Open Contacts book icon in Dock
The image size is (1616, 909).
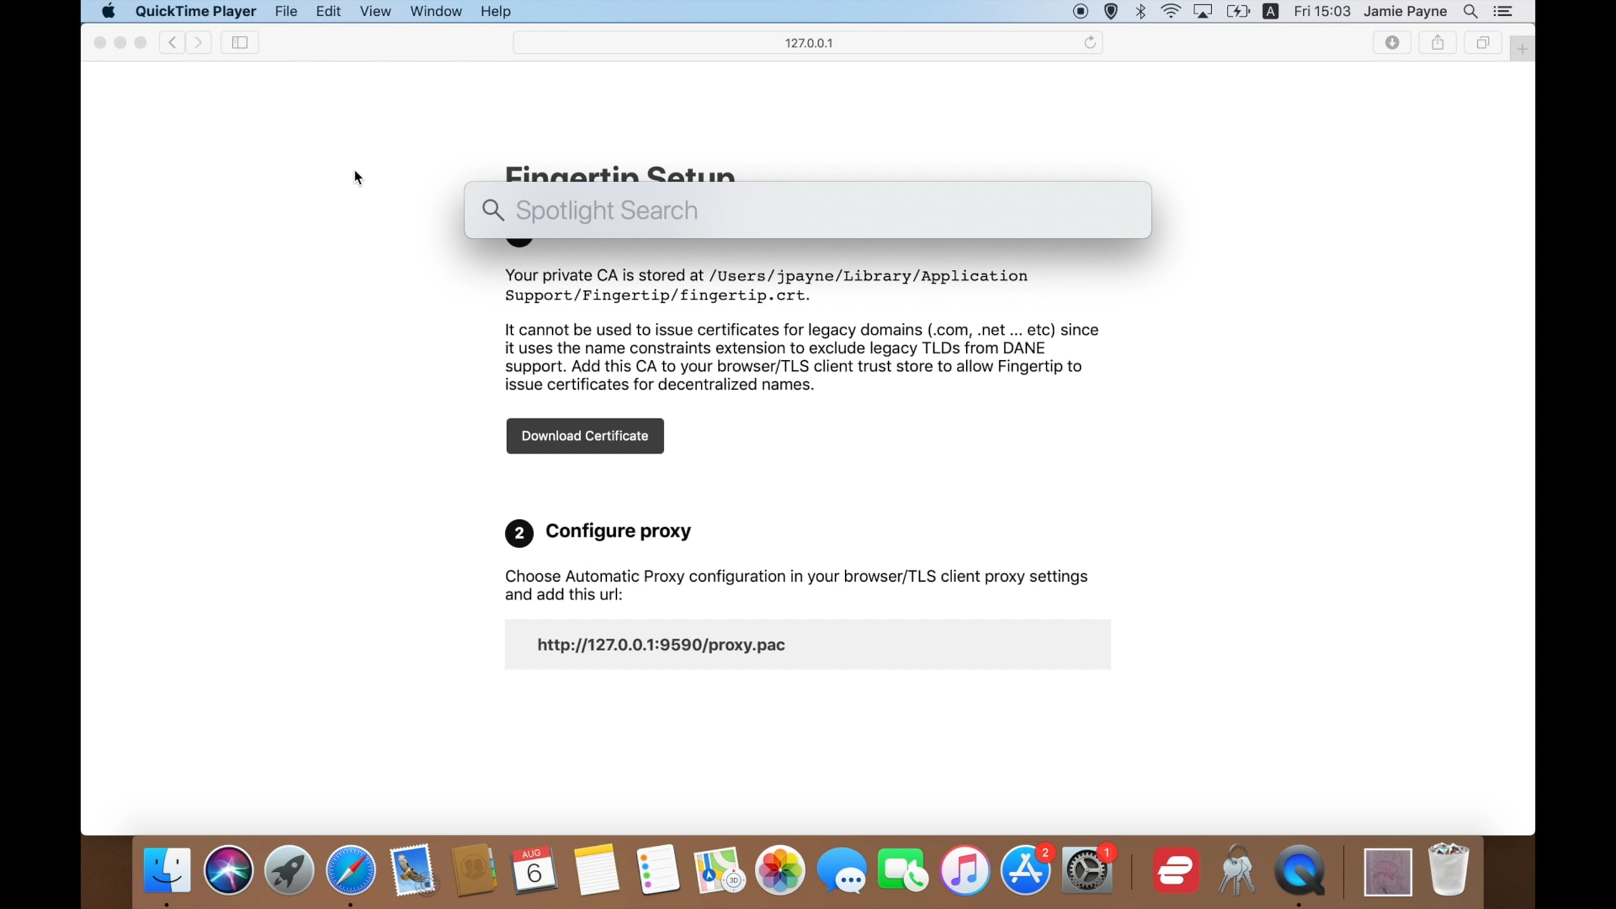point(474,870)
